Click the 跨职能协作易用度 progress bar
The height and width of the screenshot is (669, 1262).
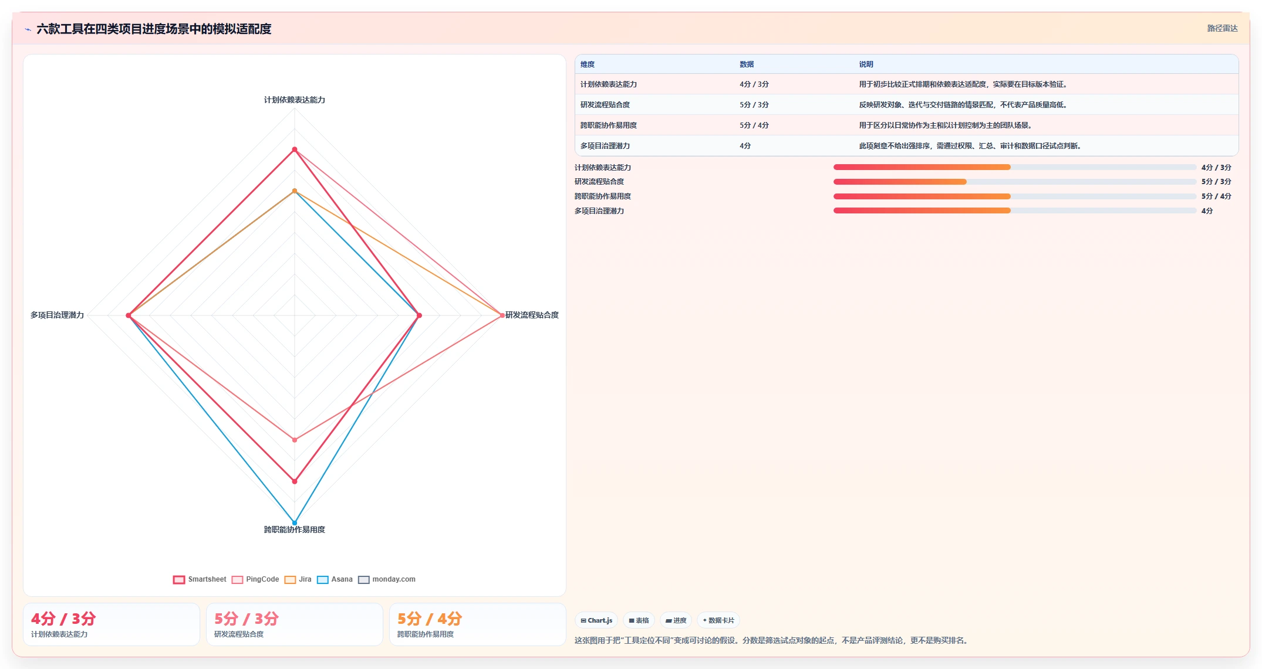coord(1014,196)
